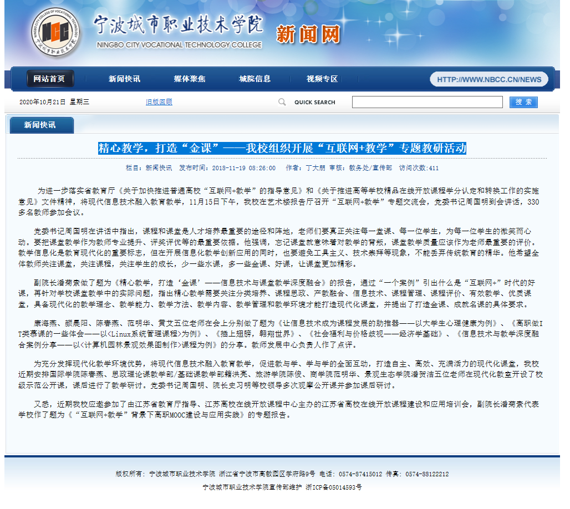Click the NCC college logo emblem

click(55, 32)
